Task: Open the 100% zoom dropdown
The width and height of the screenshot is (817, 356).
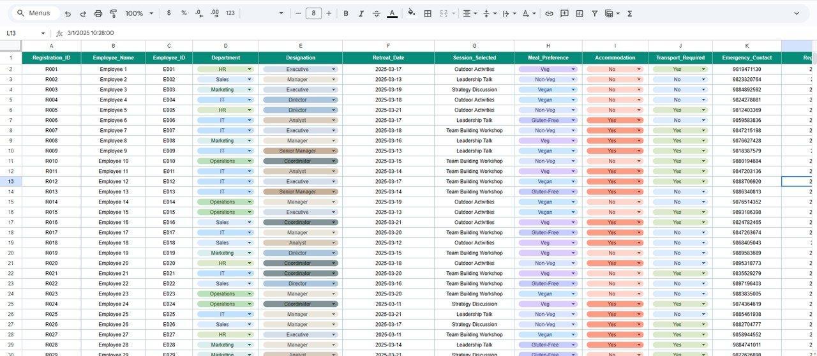Action: tap(139, 13)
